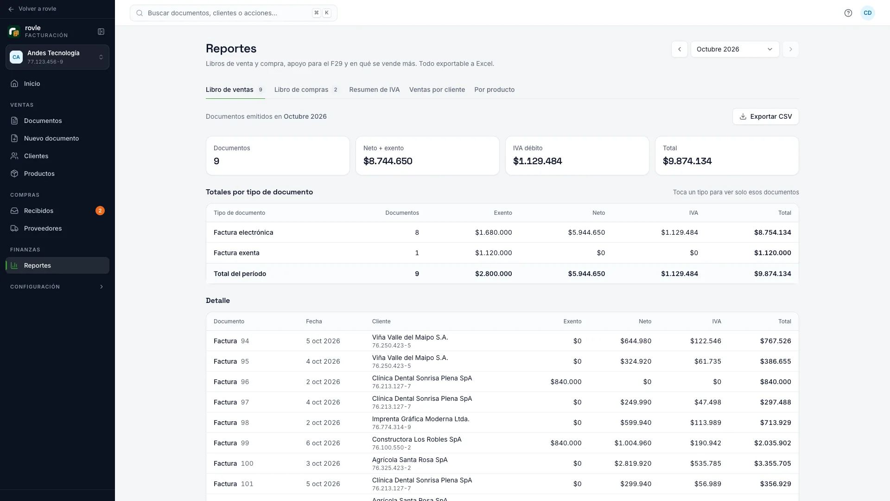This screenshot has height=501, width=890.
Task: Click the orange 2 badge on Recibidos
Action: coord(100,211)
